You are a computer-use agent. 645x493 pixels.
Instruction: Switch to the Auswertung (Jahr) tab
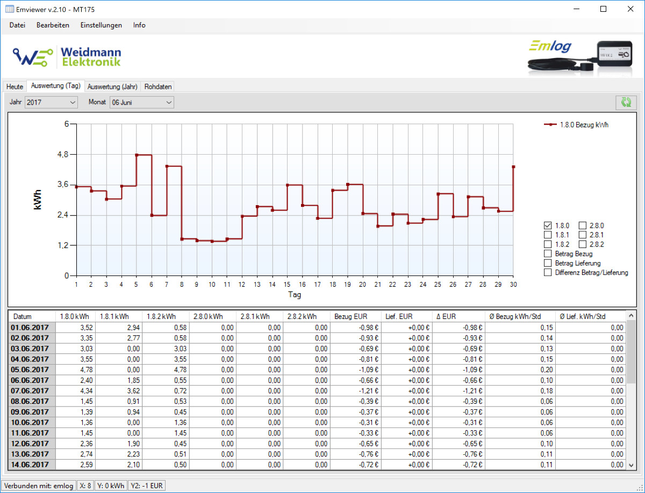pos(113,86)
